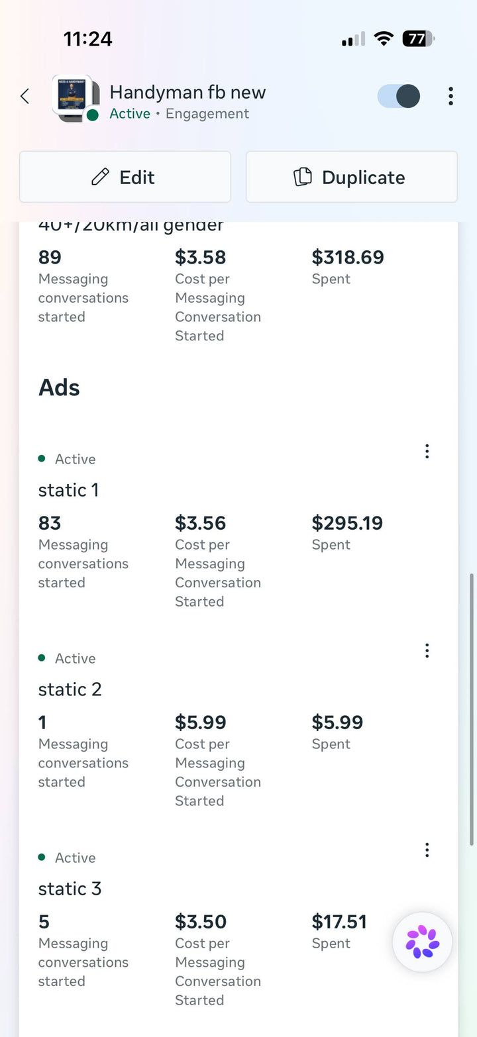The image size is (477, 1037).
Task: Tap the 89 messaging conversations value
Action: [x=50, y=257]
